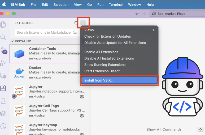Click the Jupyter extension logo

tap(19, 92)
